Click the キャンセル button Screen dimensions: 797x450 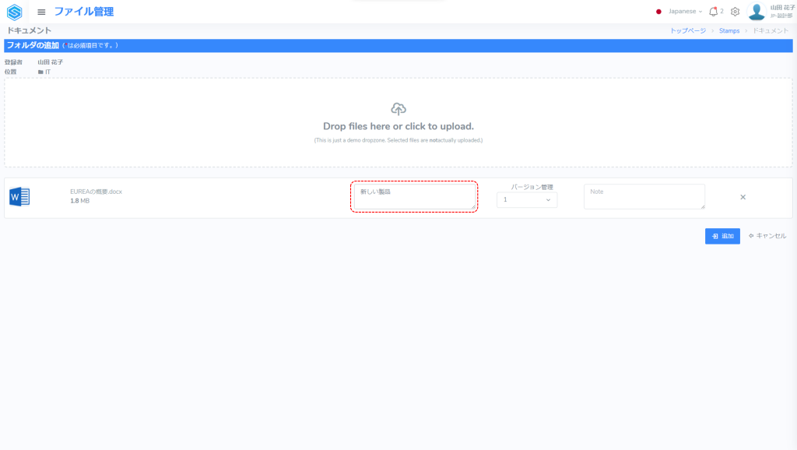767,236
